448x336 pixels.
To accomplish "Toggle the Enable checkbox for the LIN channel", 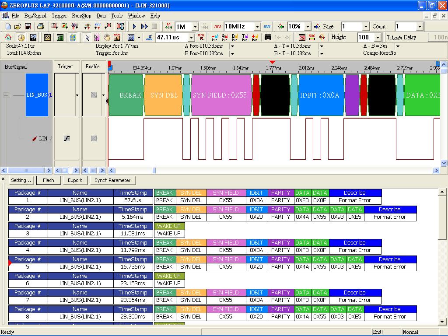I will pyautogui.click(x=93, y=138).
